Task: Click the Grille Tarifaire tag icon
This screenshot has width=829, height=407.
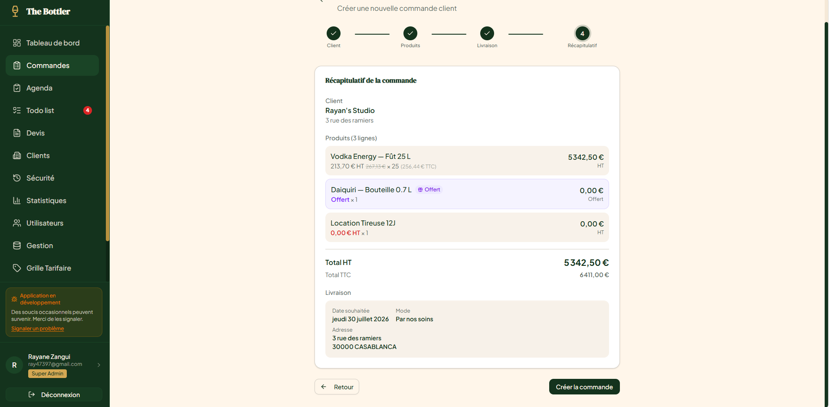Action: click(17, 268)
